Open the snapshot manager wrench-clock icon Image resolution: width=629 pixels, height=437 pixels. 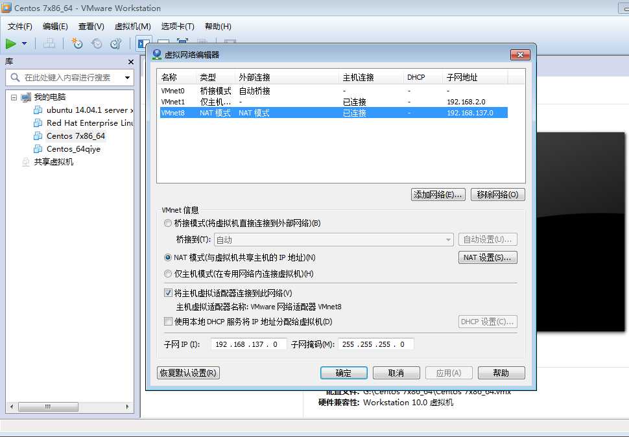pos(116,43)
